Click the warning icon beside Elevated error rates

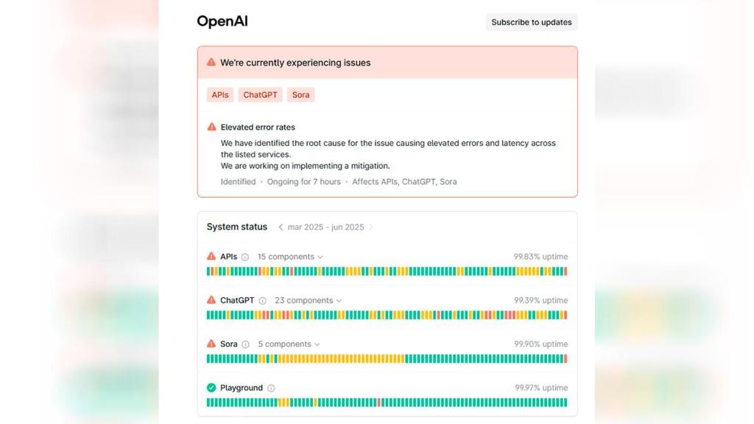click(x=212, y=127)
